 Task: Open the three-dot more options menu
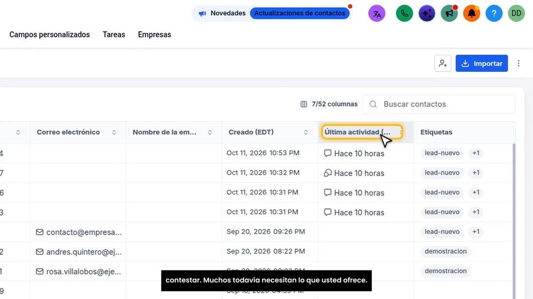518,63
